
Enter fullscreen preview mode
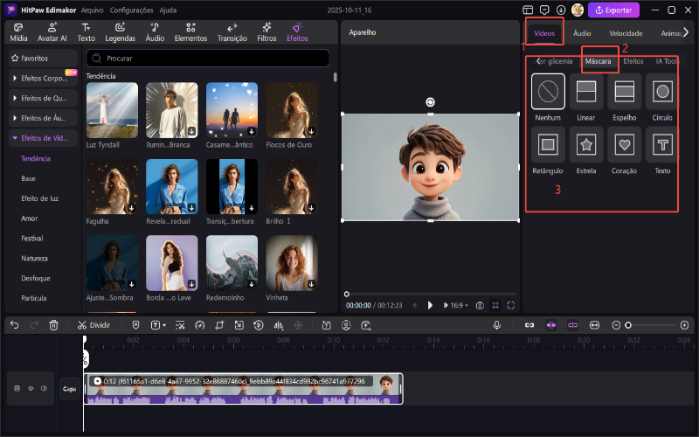coord(511,305)
